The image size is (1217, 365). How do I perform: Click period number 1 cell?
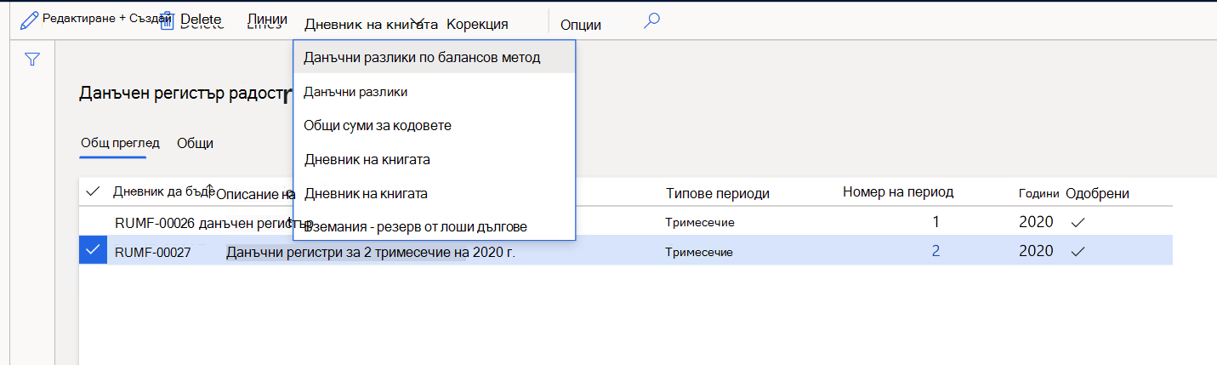935,222
